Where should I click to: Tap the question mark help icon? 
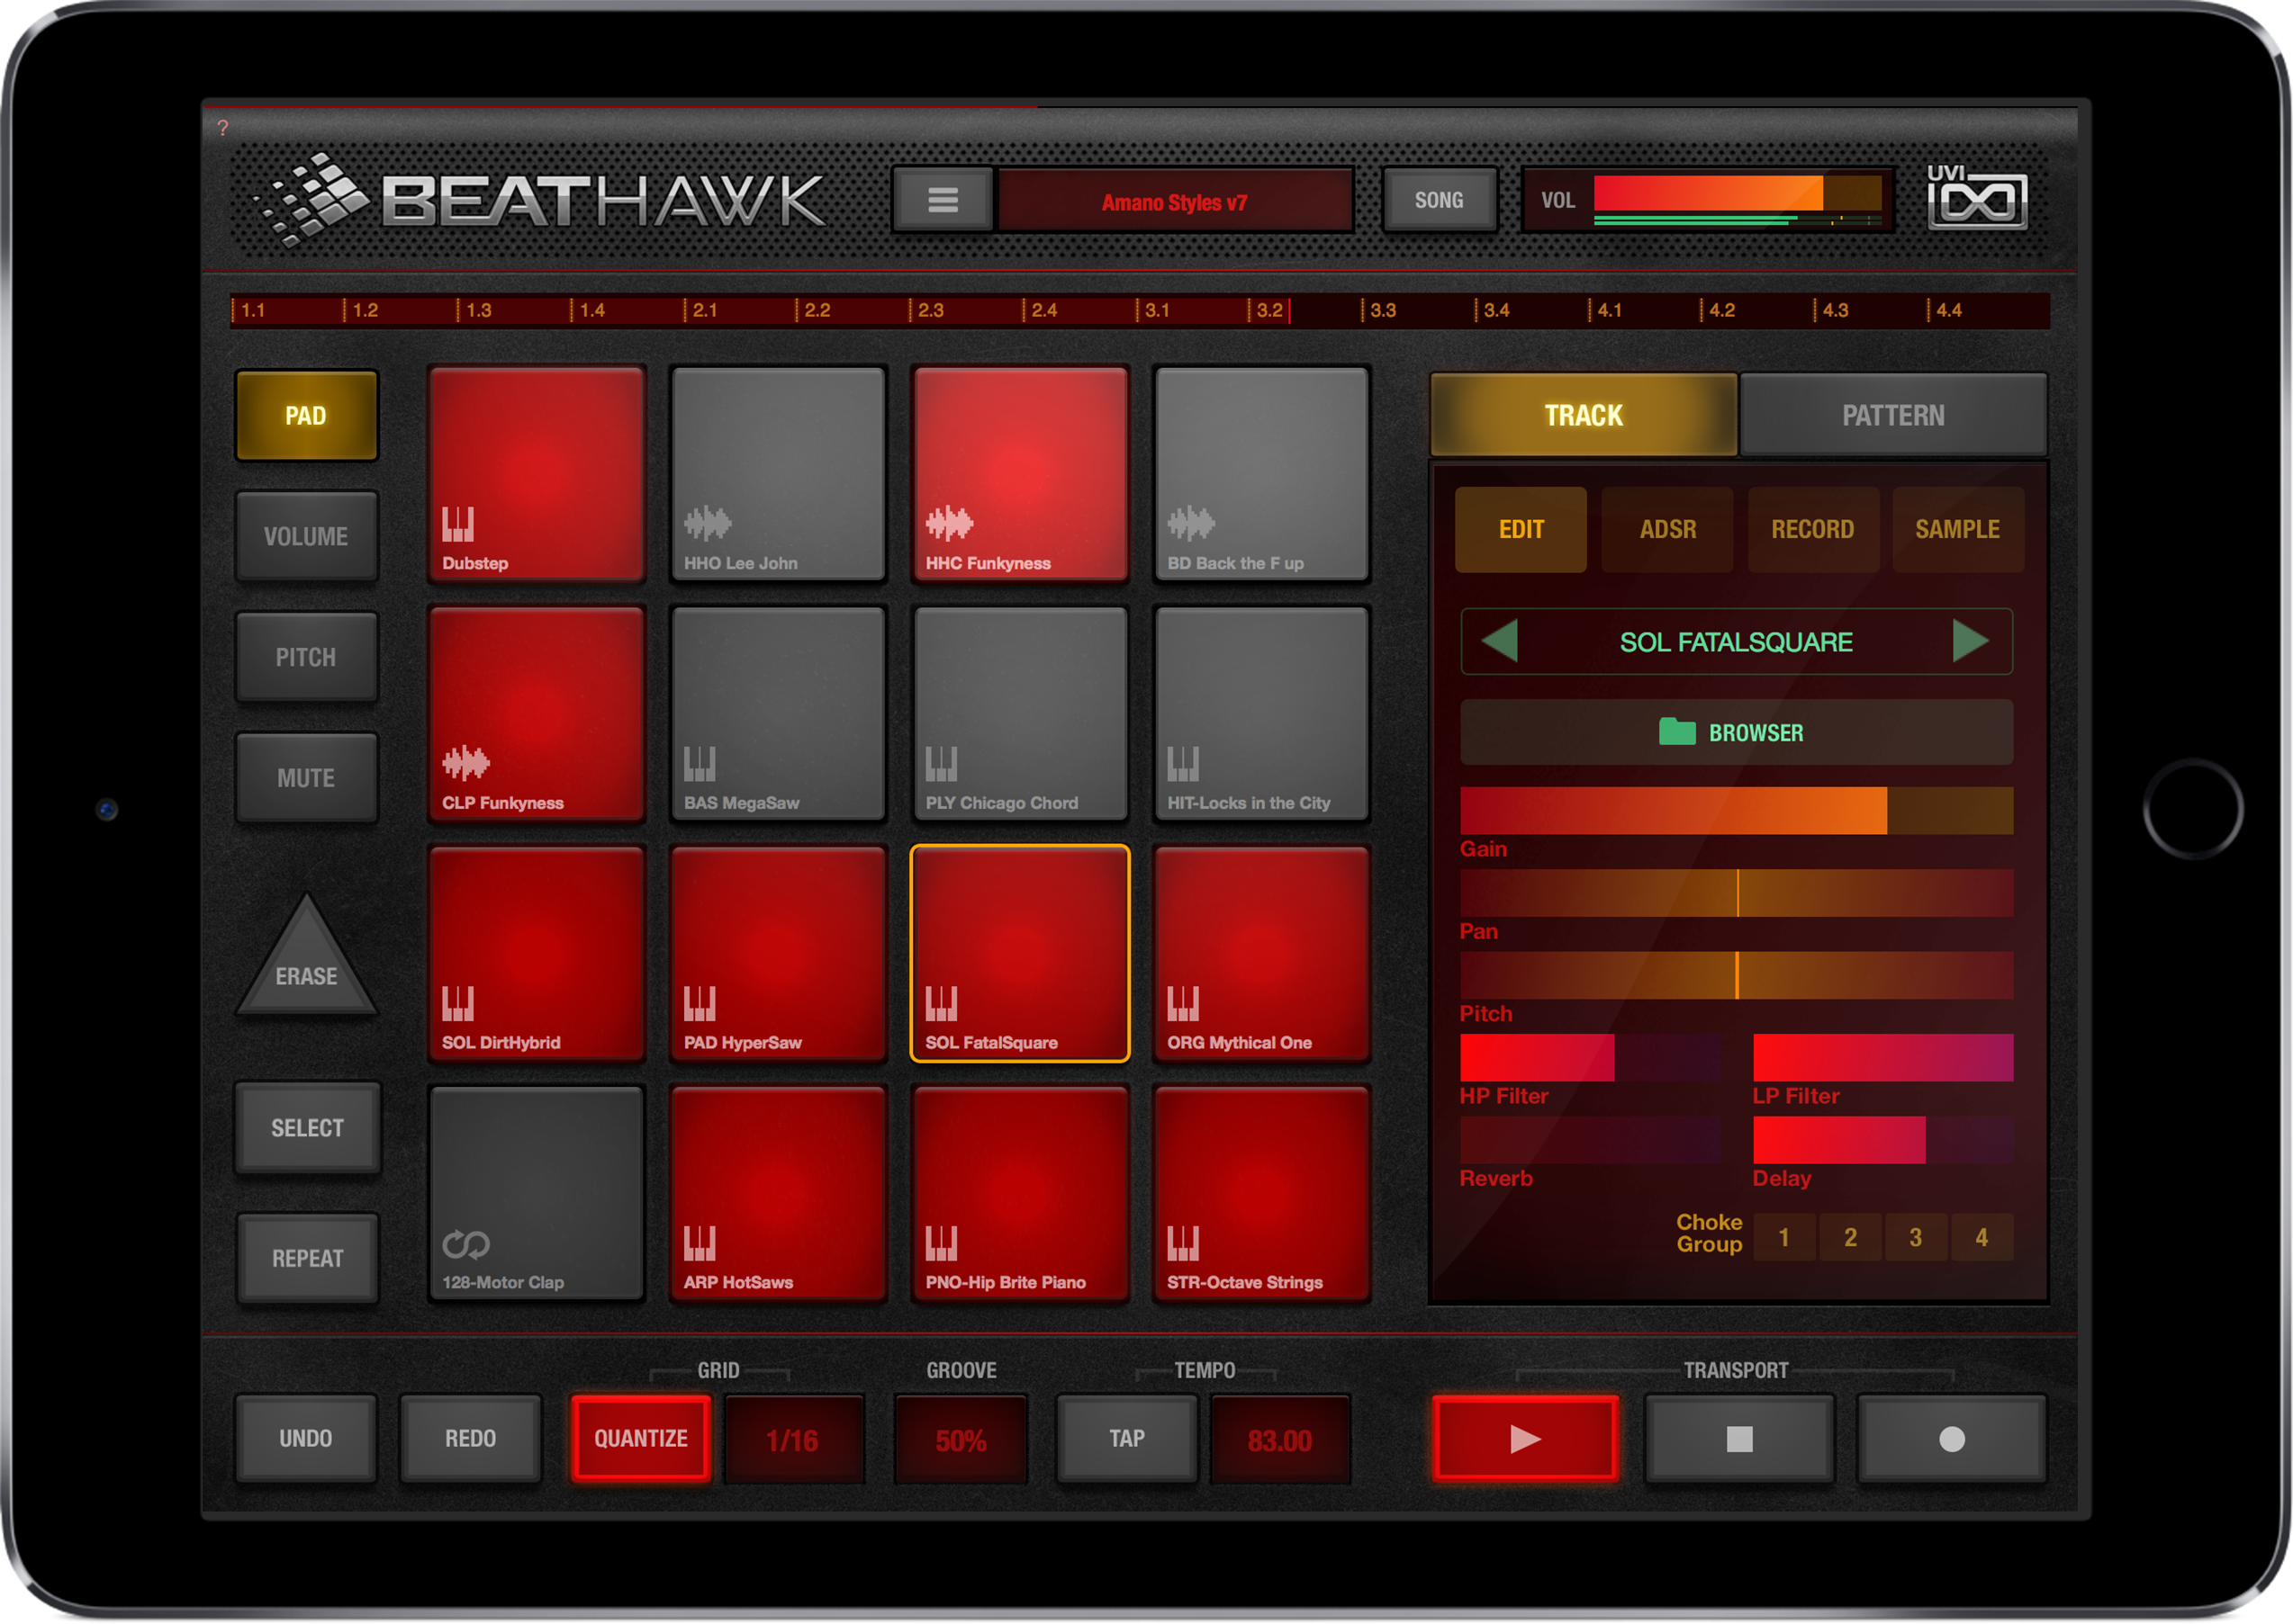coord(223,128)
